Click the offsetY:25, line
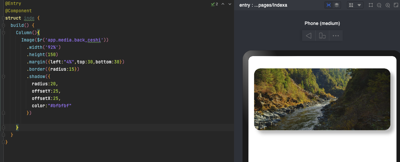This screenshot has width=400, height=162. pyautogui.click(x=46, y=91)
